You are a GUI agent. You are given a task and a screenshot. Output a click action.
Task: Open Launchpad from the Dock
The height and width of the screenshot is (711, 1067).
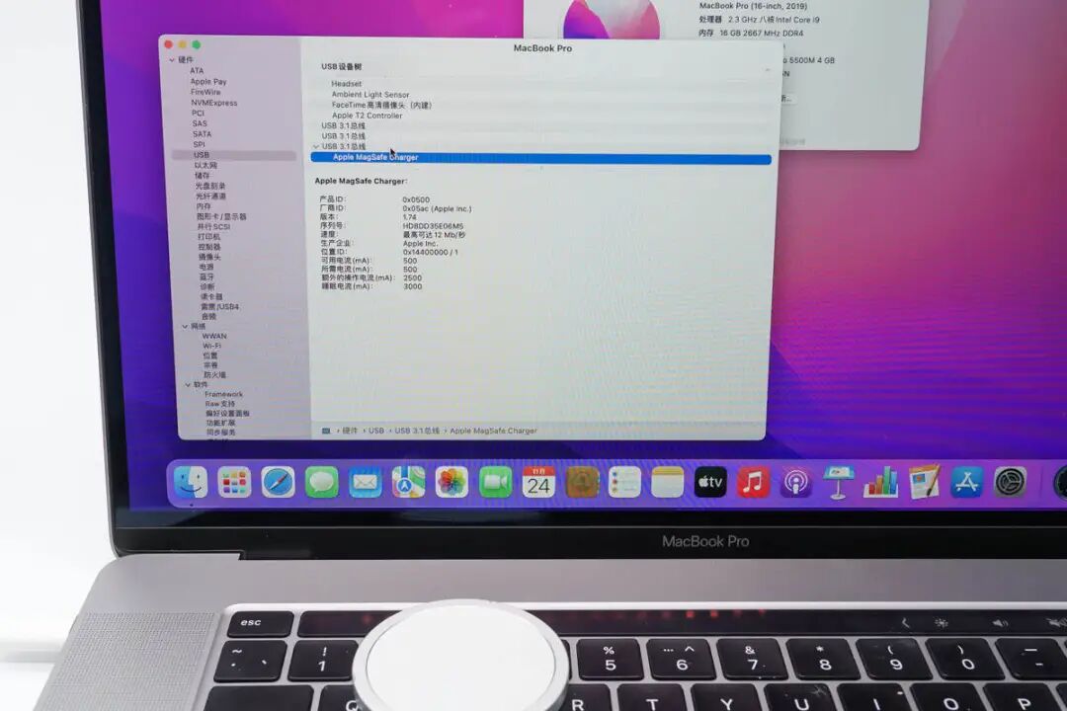(x=235, y=482)
